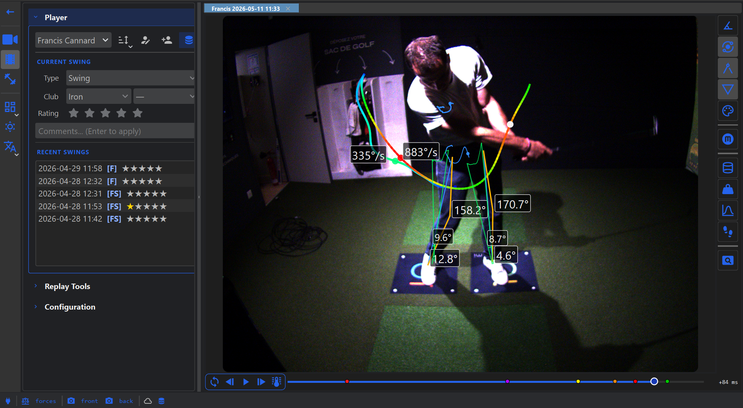
Task: Toggle loop playback
Action: (x=214, y=382)
